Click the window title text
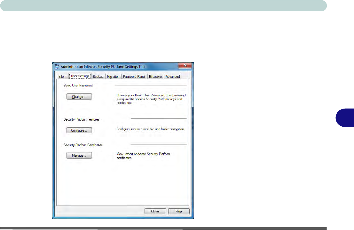This screenshot has width=354, height=230. [x=103, y=67]
